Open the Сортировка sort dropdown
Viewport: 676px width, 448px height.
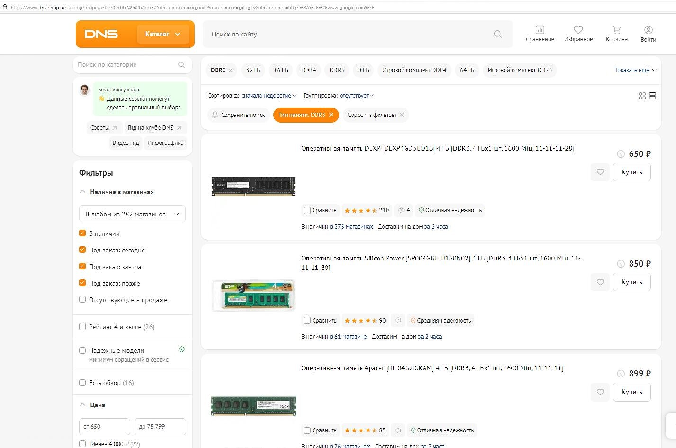click(x=269, y=96)
